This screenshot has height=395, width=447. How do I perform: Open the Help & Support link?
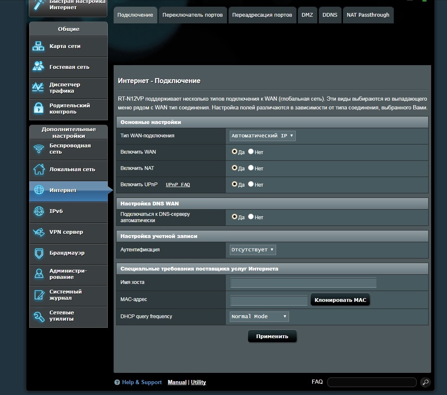142,382
